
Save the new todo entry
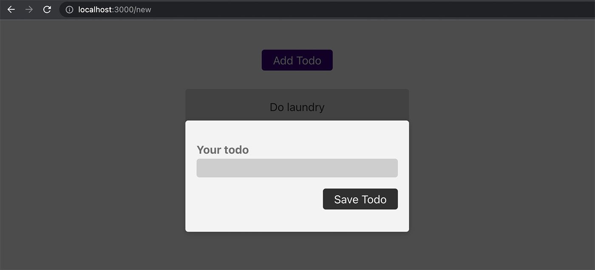click(x=360, y=199)
